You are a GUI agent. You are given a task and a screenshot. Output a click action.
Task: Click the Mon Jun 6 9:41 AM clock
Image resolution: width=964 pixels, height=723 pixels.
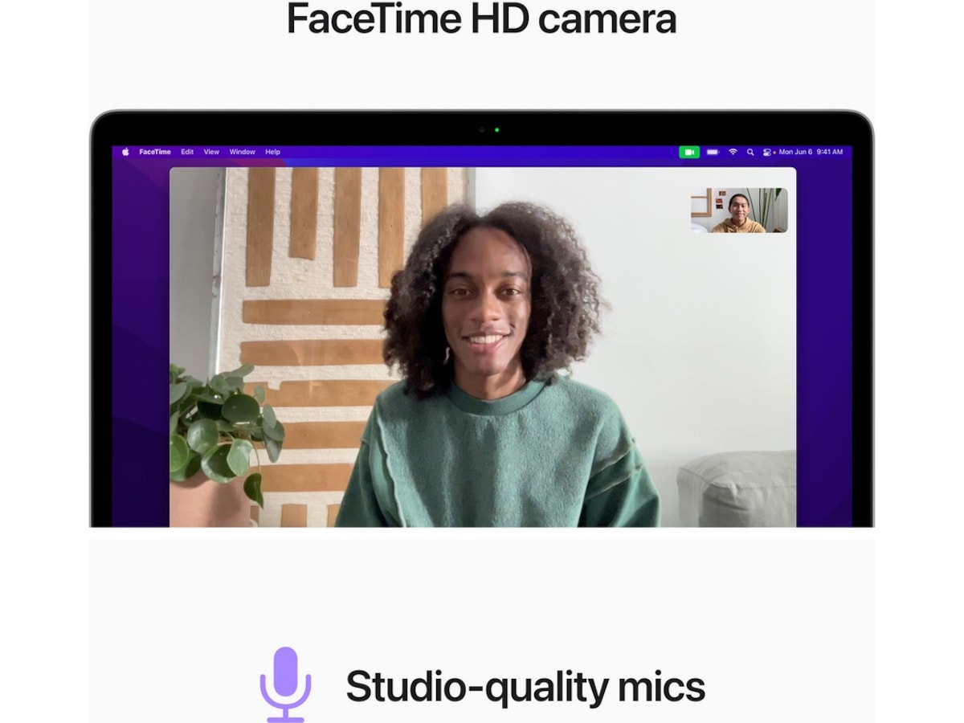point(811,152)
